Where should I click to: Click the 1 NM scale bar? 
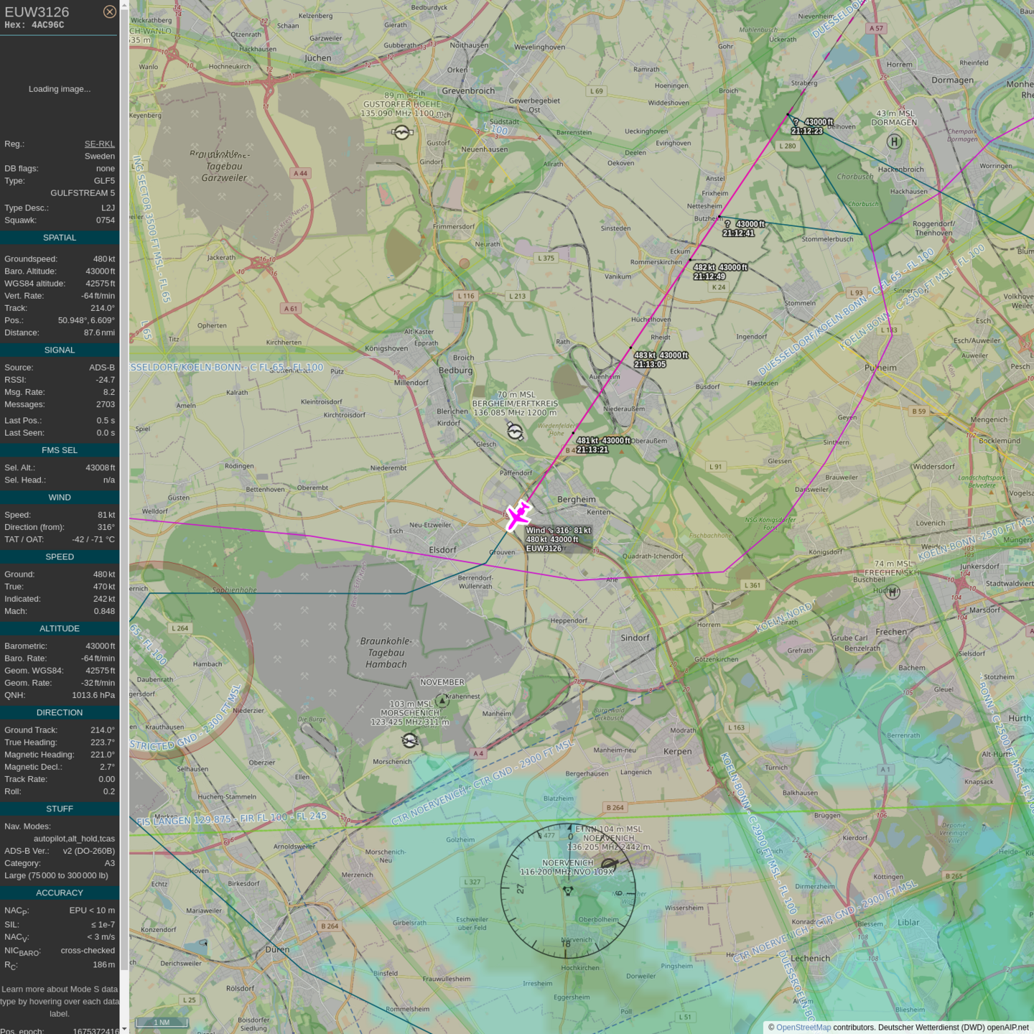tap(162, 1023)
